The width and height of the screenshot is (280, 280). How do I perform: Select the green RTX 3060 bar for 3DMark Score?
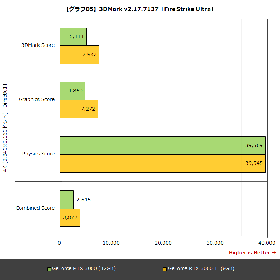click(x=73, y=36)
